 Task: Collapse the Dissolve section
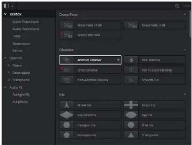(185, 50)
